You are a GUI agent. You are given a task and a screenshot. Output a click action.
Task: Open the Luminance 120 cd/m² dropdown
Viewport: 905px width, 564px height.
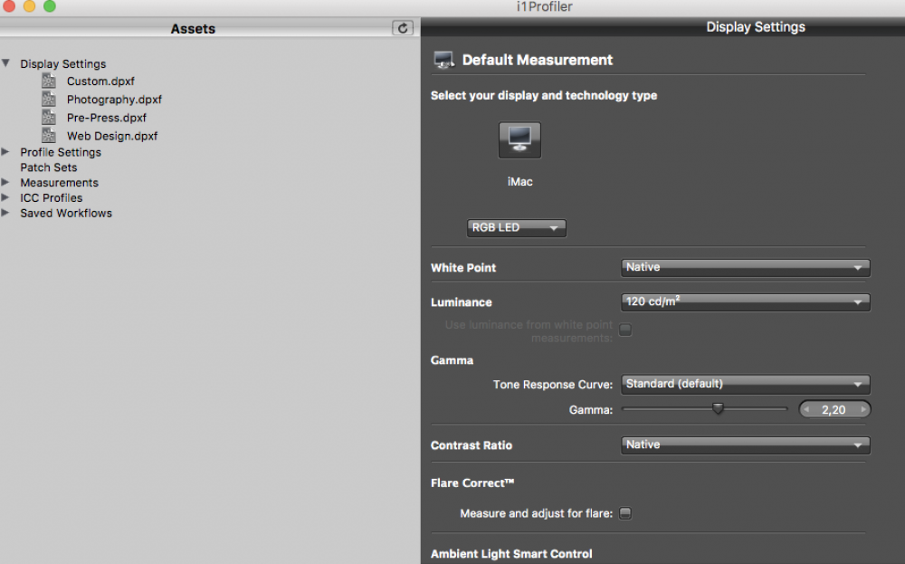745,301
